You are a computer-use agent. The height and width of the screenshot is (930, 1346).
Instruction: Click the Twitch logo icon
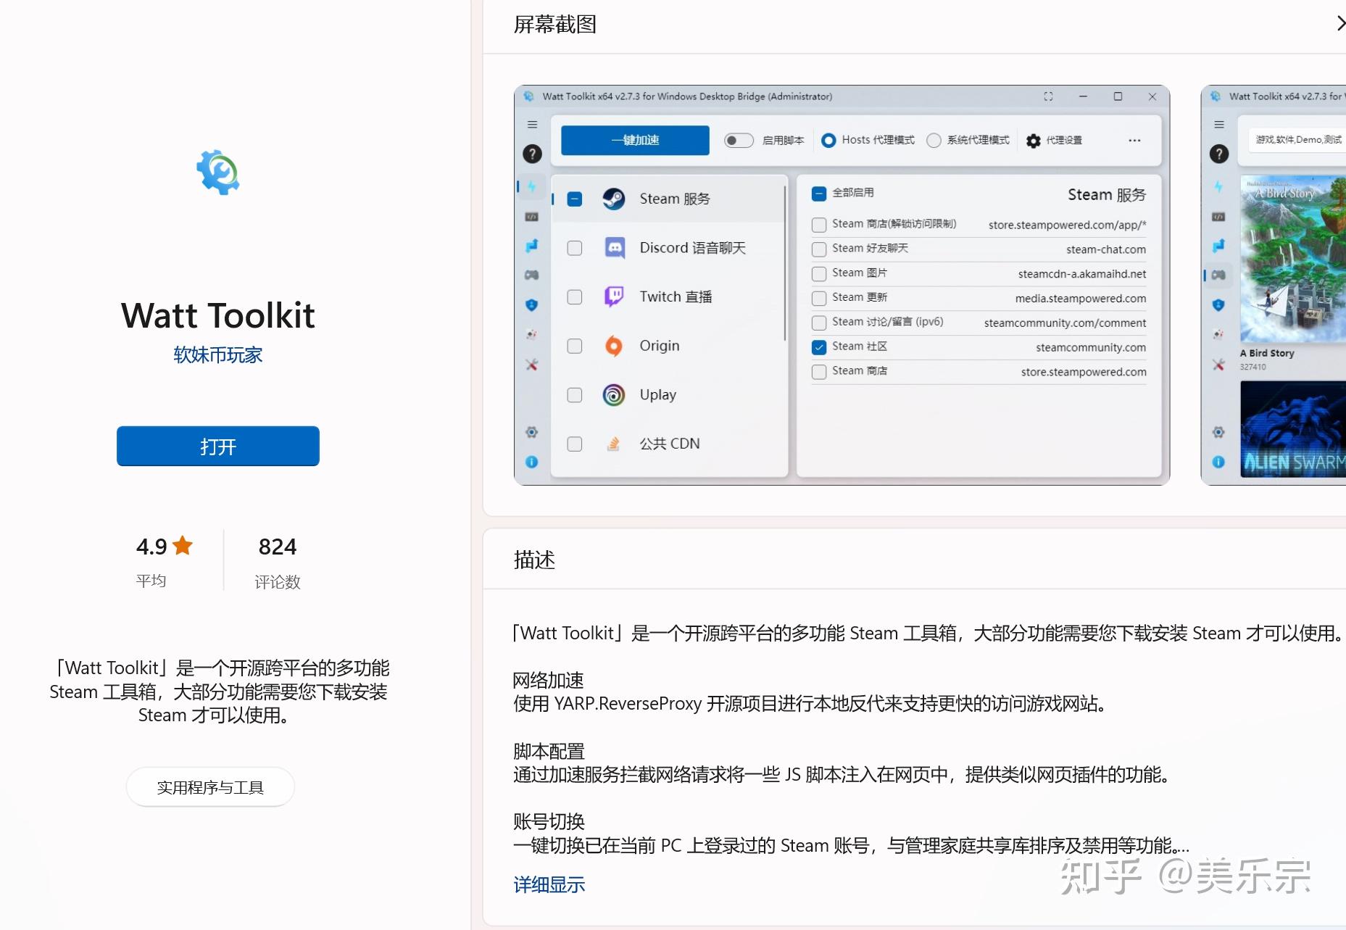point(614,296)
